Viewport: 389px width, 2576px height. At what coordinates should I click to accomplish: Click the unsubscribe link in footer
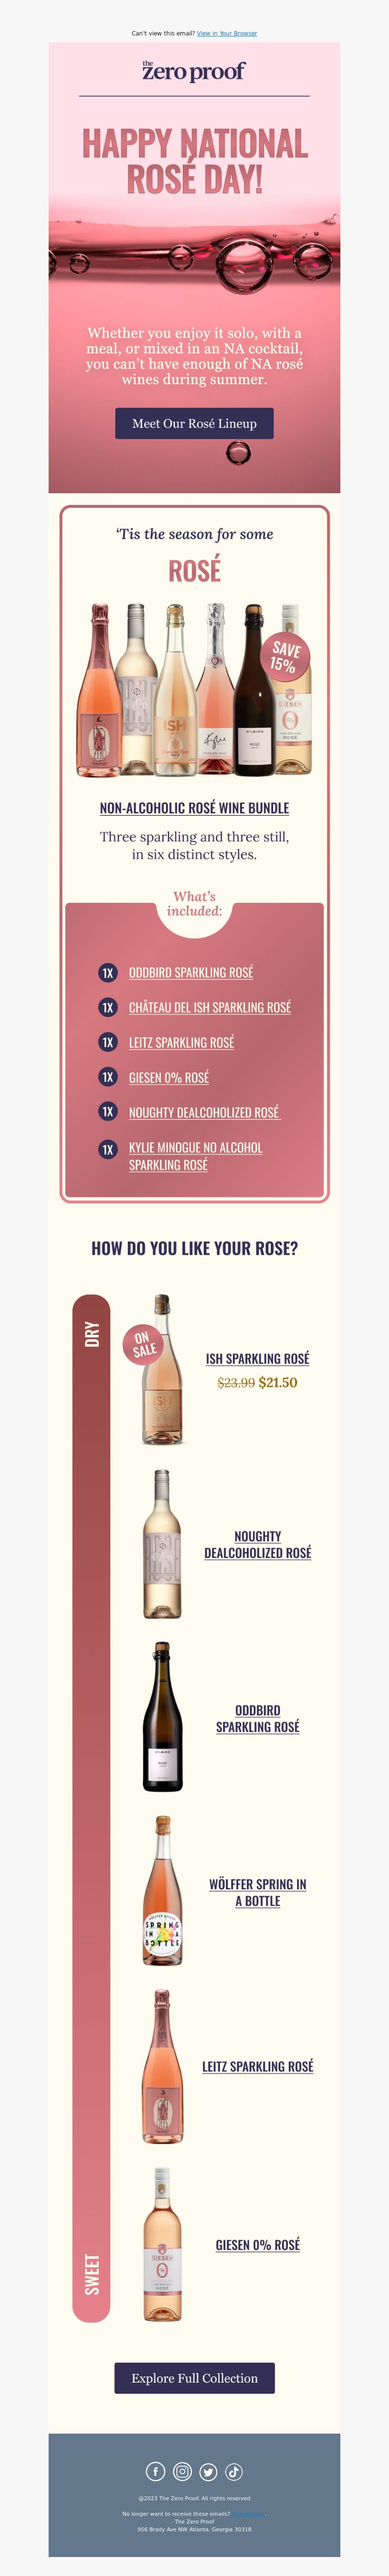coord(248,2513)
